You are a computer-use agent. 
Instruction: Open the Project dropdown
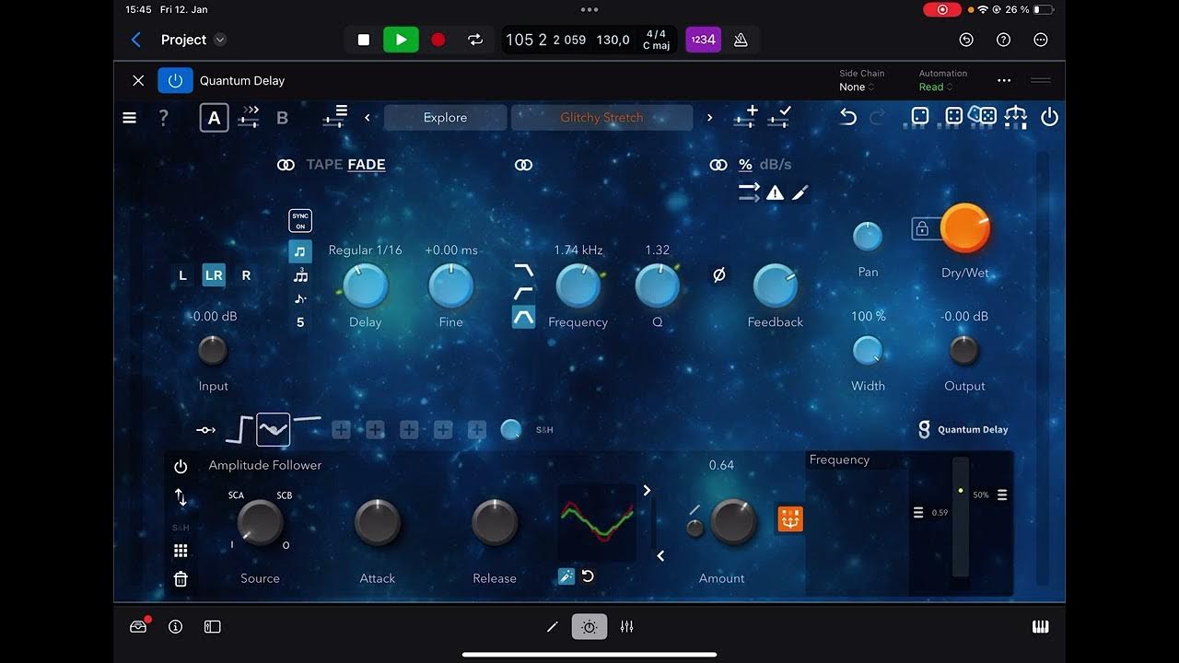tap(193, 40)
